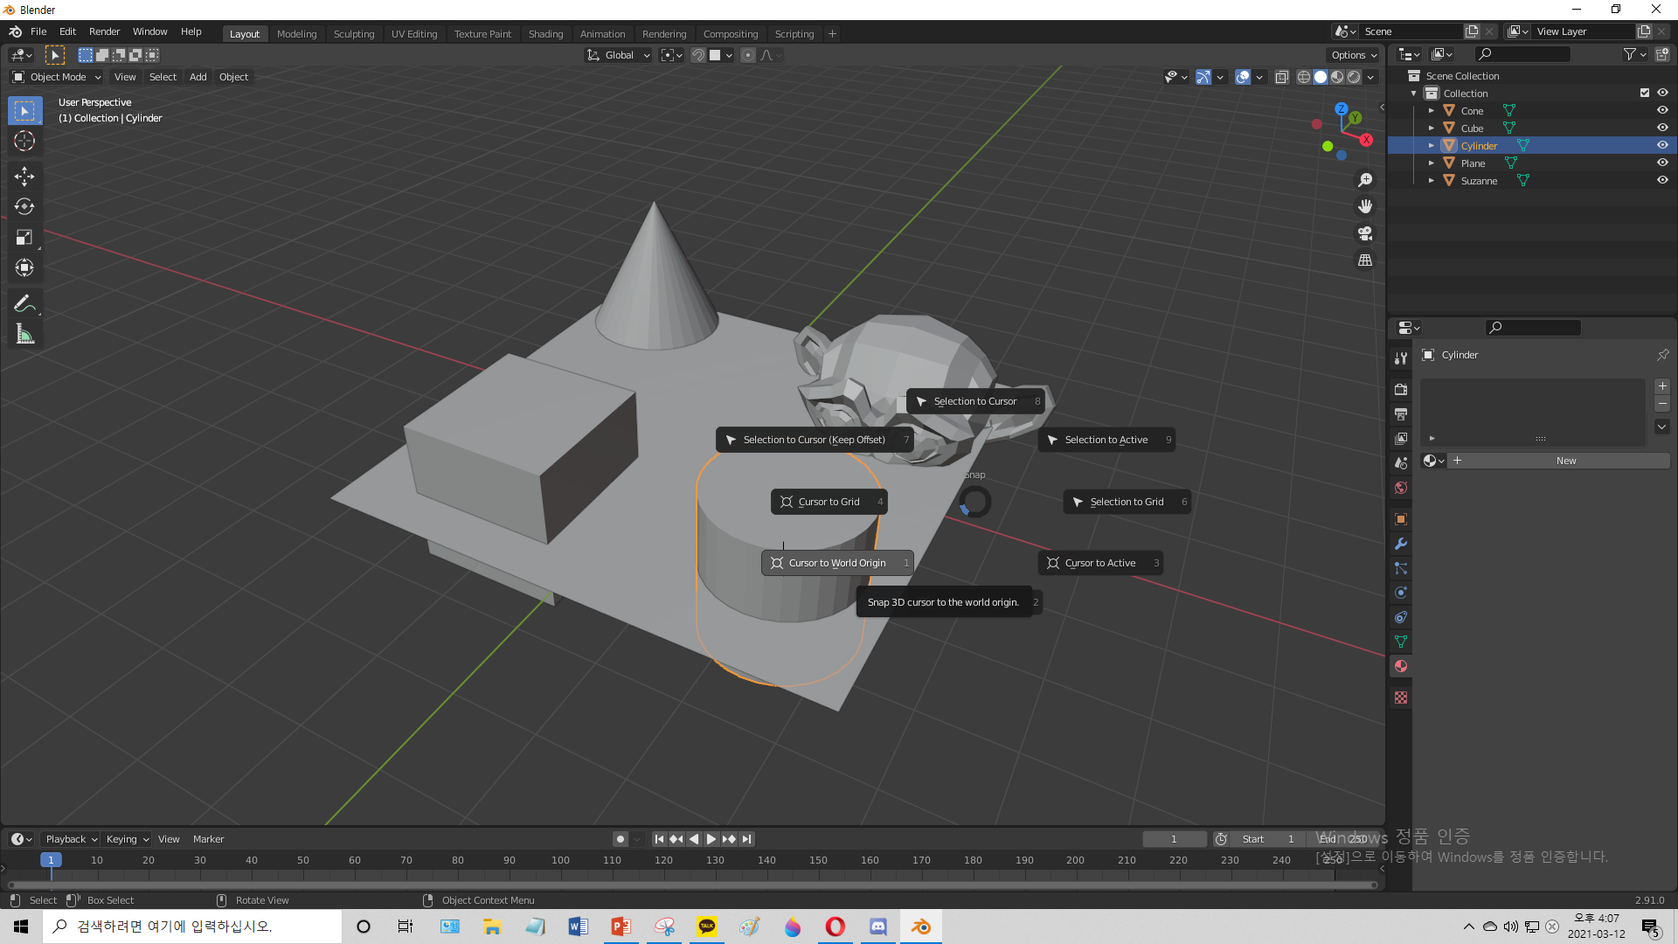Toggle camera view in viewport
Screen dimensions: 1678x944
pyautogui.click(x=1365, y=233)
